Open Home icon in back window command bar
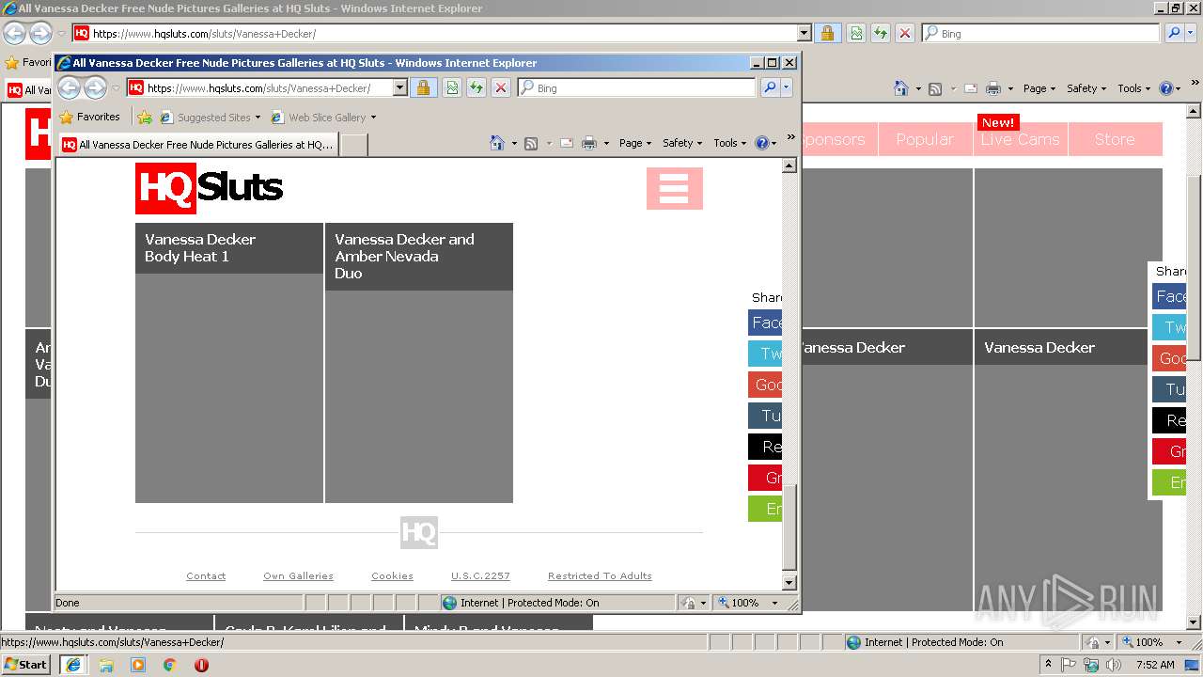1203x677 pixels. pos(901,88)
